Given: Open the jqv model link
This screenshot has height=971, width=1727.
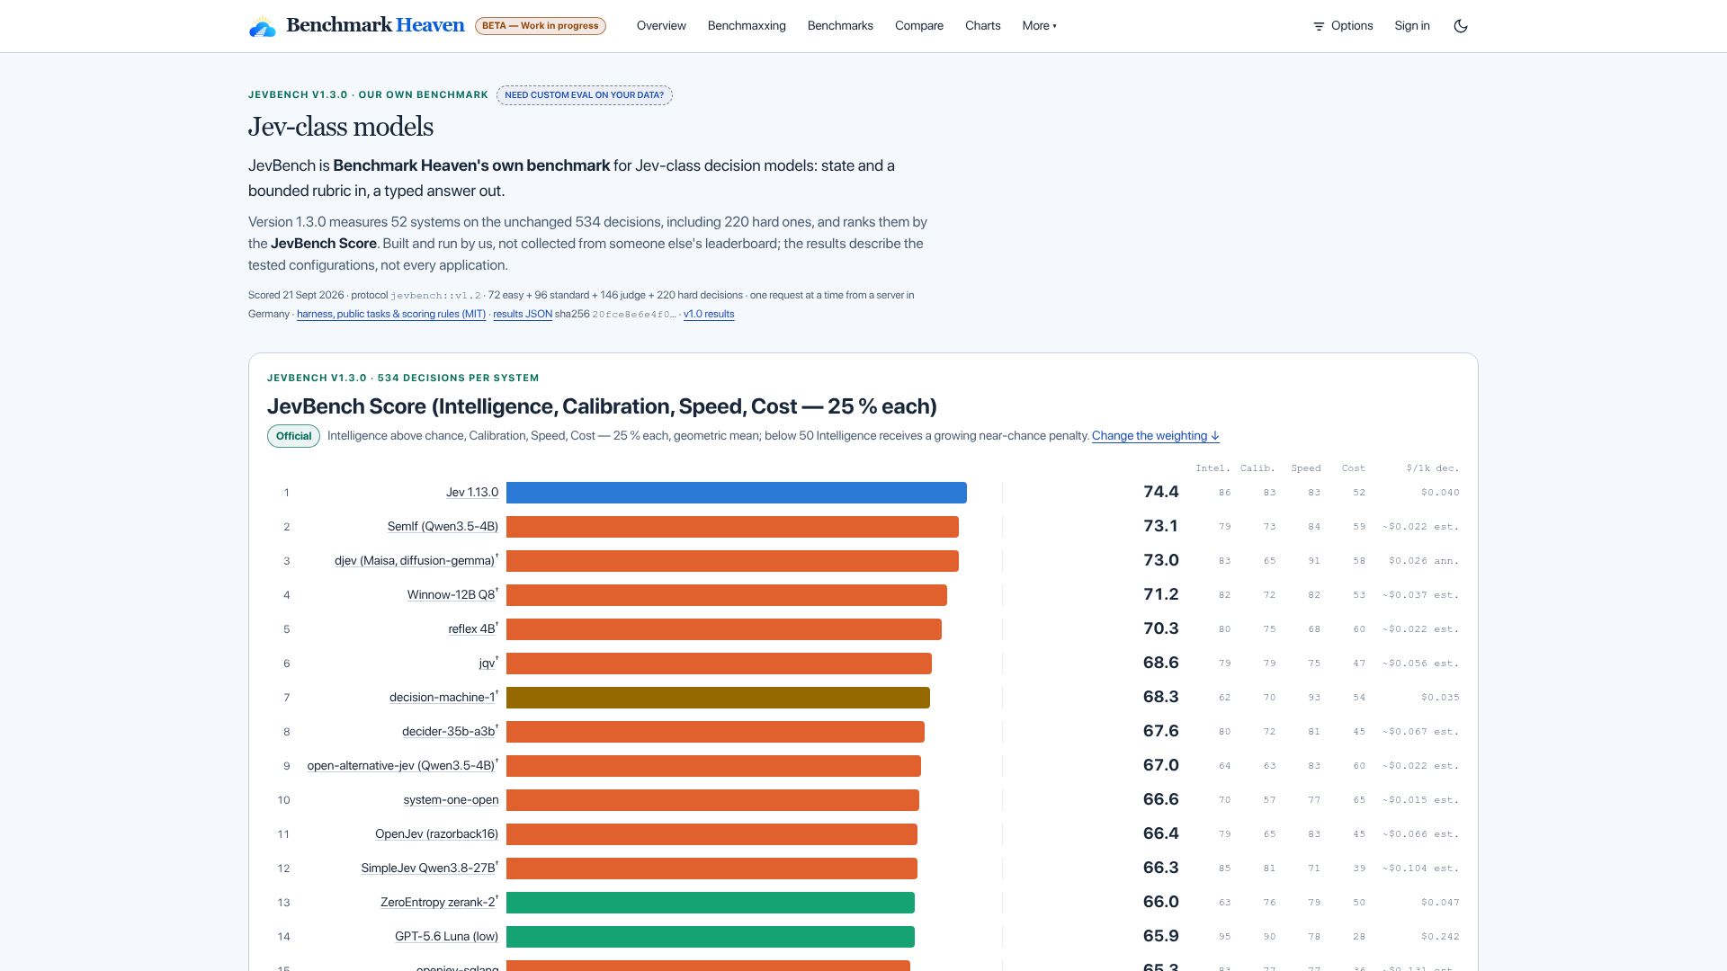Looking at the screenshot, I should (x=488, y=664).
